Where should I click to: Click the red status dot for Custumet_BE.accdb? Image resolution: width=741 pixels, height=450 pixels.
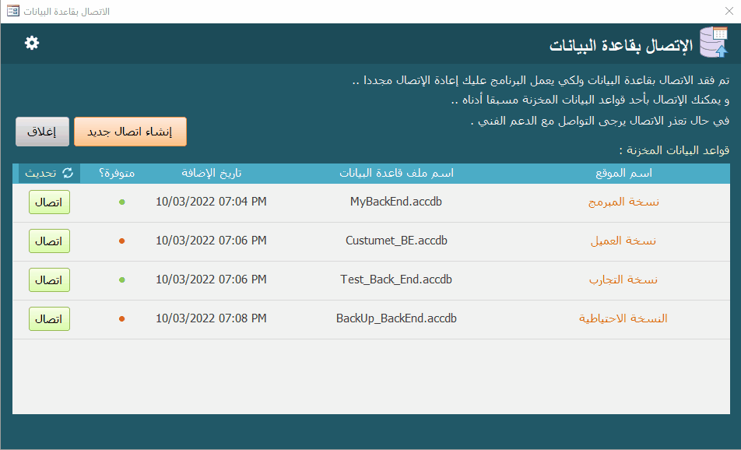pos(121,241)
